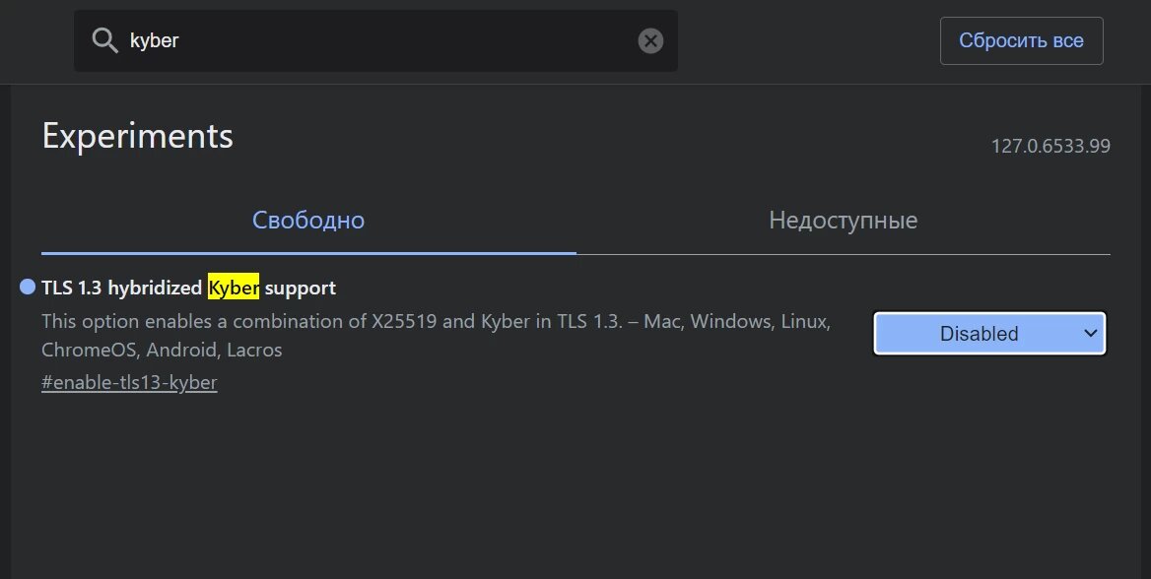Switch to the Свободно tab
1151x579 pixels.
308,221
